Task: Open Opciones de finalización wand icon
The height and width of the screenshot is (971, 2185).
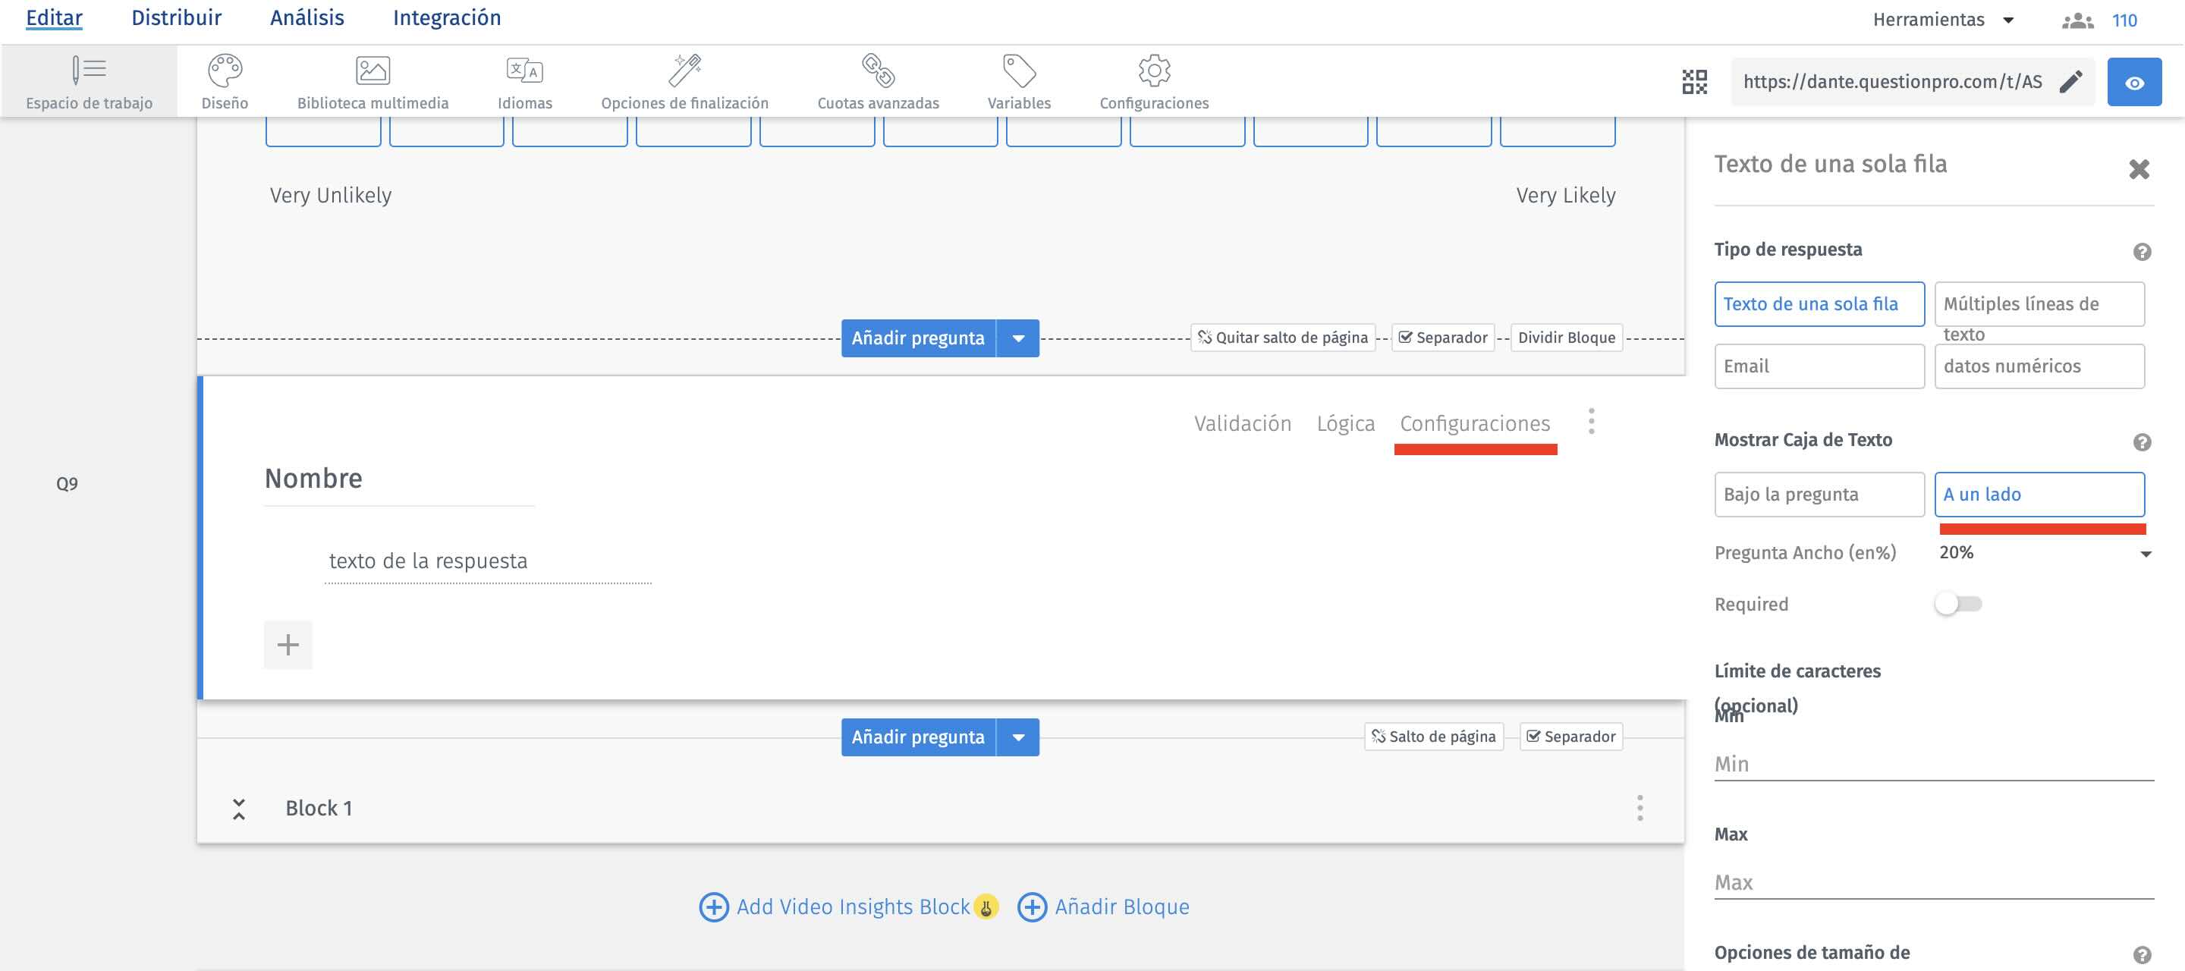Action: (684, 71)
